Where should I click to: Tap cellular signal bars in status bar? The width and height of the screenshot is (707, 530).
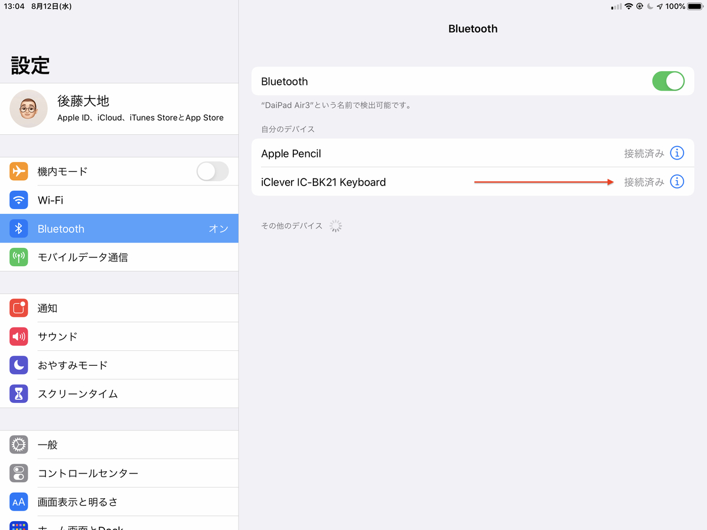coord(616,6)
